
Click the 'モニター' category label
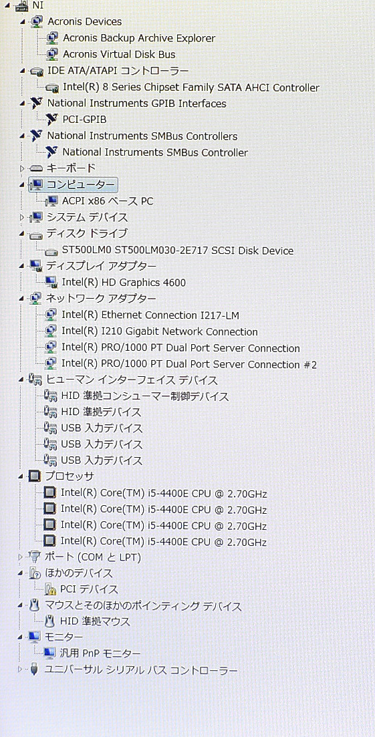click(x=64, y=637)
